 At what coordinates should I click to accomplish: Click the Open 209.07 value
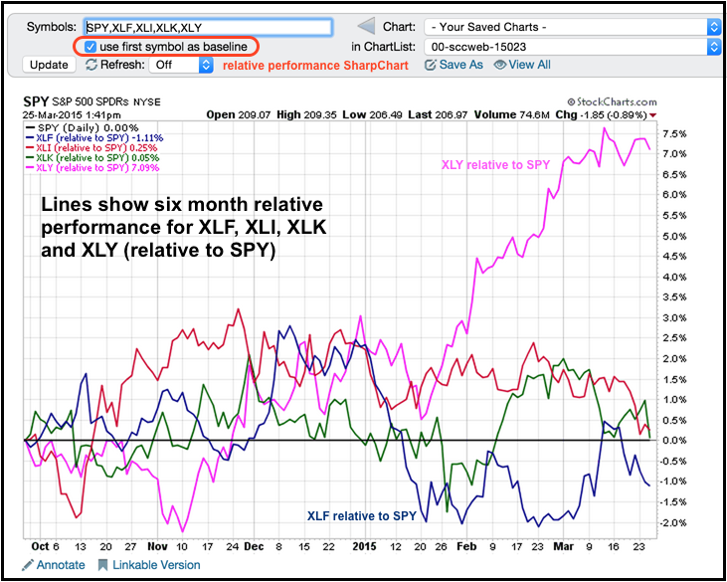click(x=240, y=114)
